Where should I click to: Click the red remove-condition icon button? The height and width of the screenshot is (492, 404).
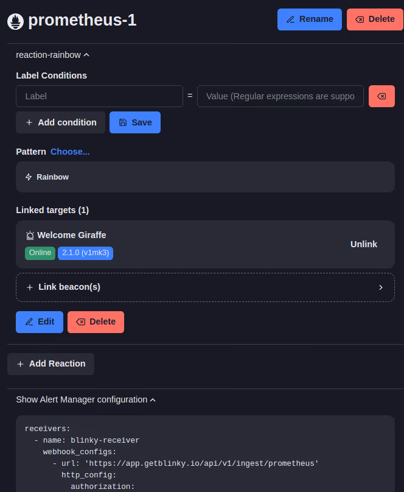coord(381,96)
